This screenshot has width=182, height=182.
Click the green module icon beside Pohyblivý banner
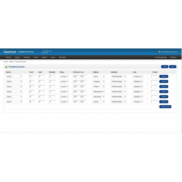click(6, 67)
